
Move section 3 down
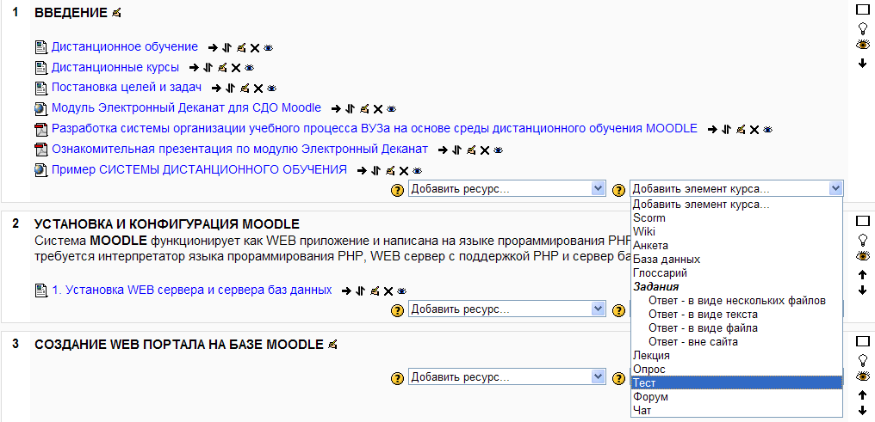pyautogui.click(x=863, y=412)
